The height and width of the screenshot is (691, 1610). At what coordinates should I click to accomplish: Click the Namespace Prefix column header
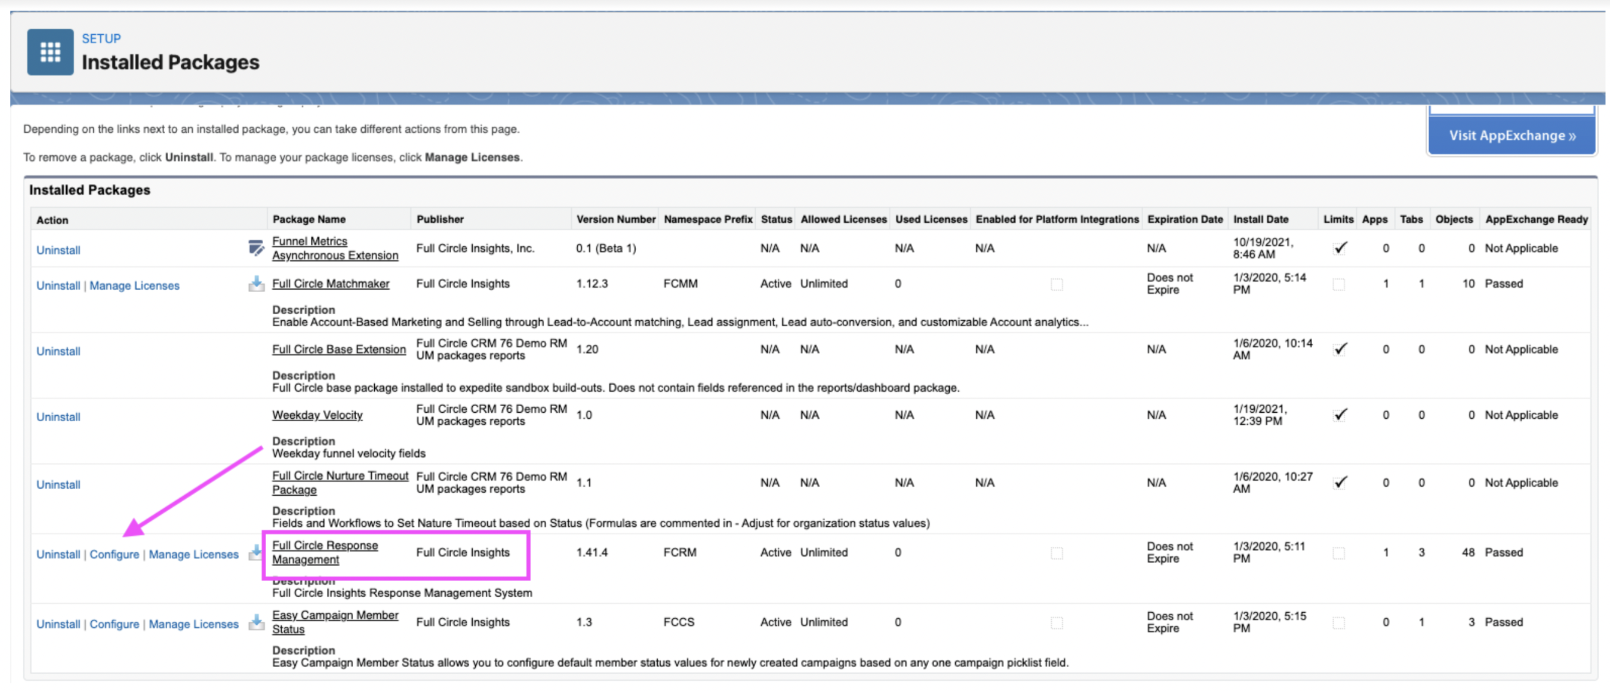[708, 219]
